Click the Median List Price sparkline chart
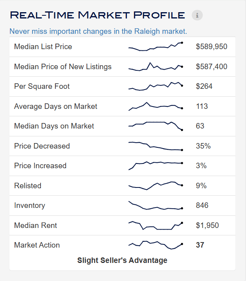246x281 pixels. [156, 47]
